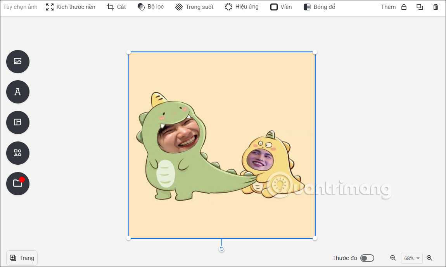Select the Cắt crop tool
Screen dimensions: 446x267
tap(116, 7)
